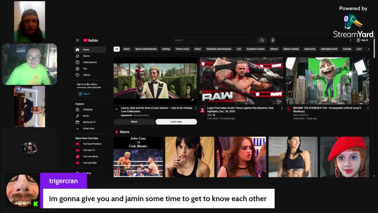Viewport: 378px width, 213px height.
Task: Open the 67 Kid Unstoppable video title
Action: point(327,109)
